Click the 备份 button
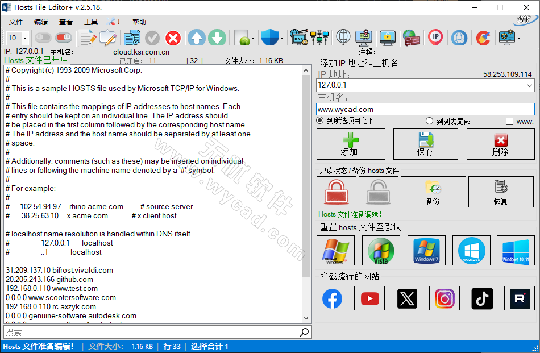This screenshot has width=540, height=353. (433, 192)
